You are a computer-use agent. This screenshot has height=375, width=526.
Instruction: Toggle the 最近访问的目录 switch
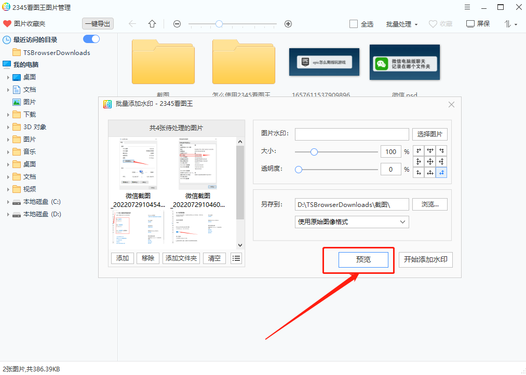point(91,39)
